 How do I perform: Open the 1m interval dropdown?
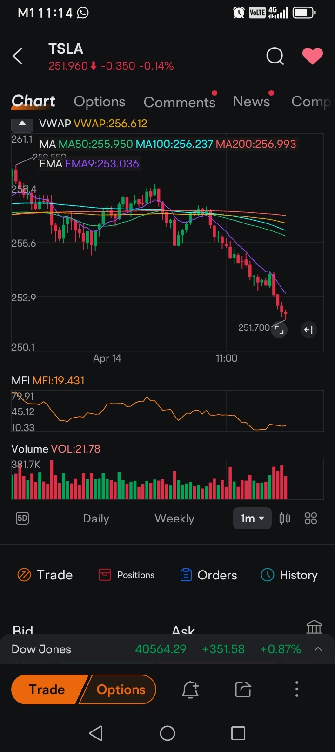click(x=252, y=518)
